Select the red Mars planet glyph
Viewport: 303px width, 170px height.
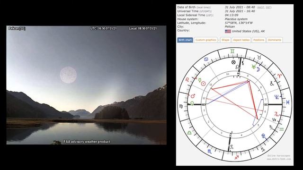[x=193, y=96]
